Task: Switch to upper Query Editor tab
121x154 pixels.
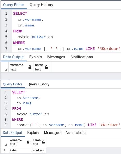Action: click(14, 5)
